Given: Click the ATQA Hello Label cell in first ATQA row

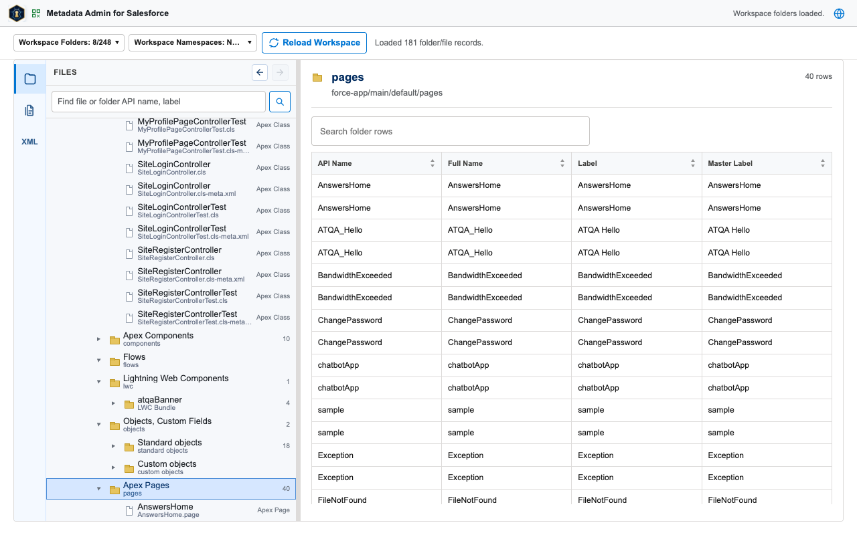Looking at the screenshot, I should (637, 230).
